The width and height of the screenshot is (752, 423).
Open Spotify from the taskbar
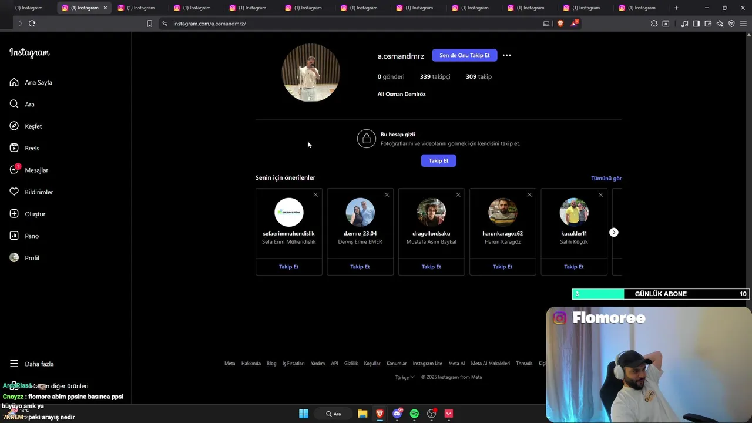pyautogui.click(x=414, y=414)
